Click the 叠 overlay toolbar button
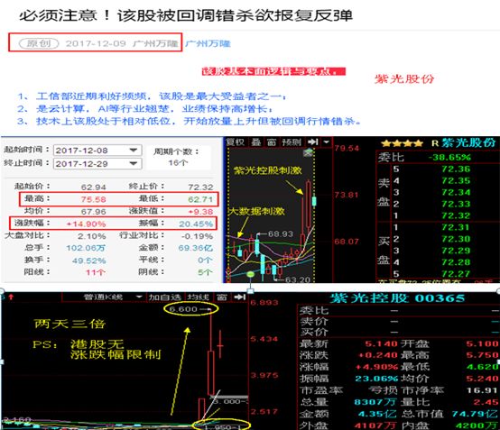Image resolution: width=500 pixels, height=430 pixels. 256,142
